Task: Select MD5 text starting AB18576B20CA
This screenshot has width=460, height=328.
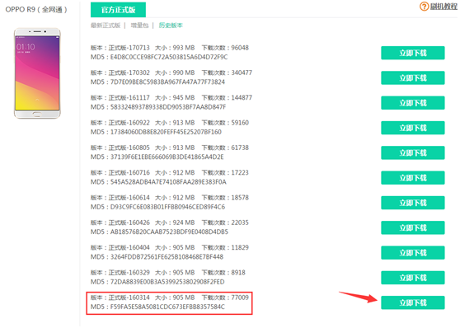Action: point(159,232)
